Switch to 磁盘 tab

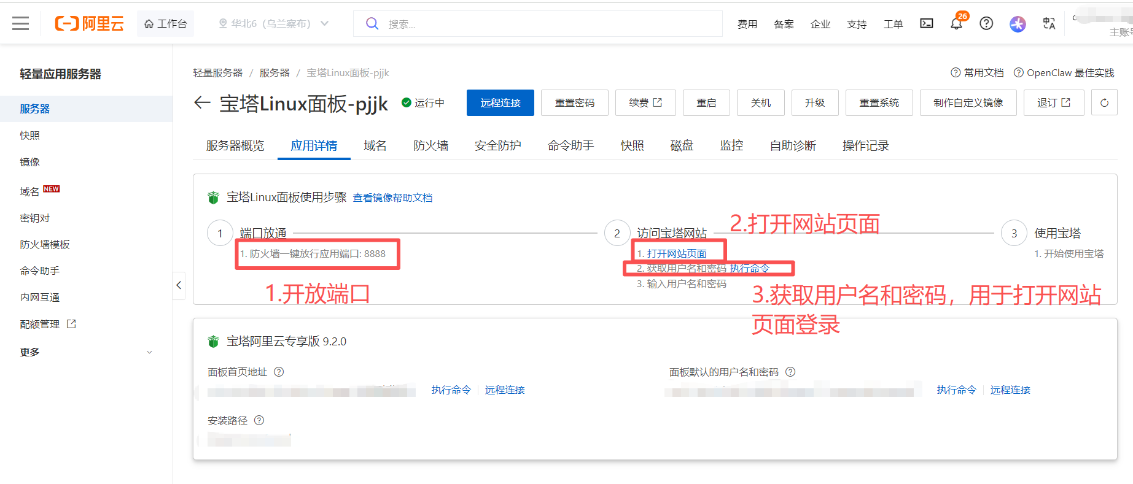point(682,145)
